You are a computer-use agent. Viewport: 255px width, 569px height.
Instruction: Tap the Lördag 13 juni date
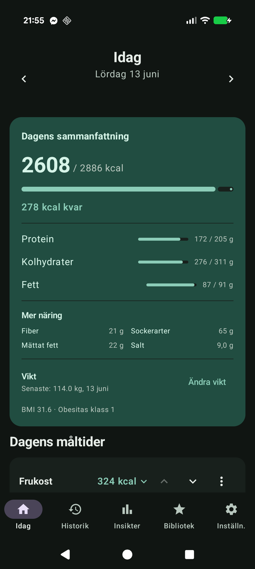click(127, 74)
